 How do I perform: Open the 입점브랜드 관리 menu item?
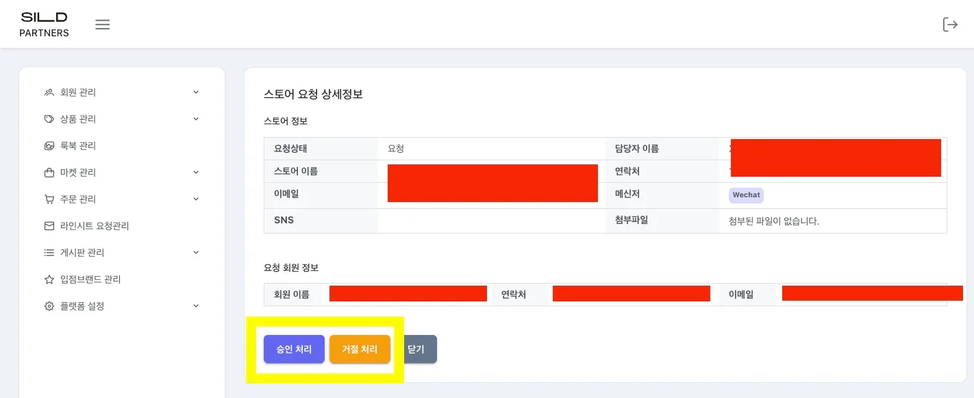click(x=90, y=279)
